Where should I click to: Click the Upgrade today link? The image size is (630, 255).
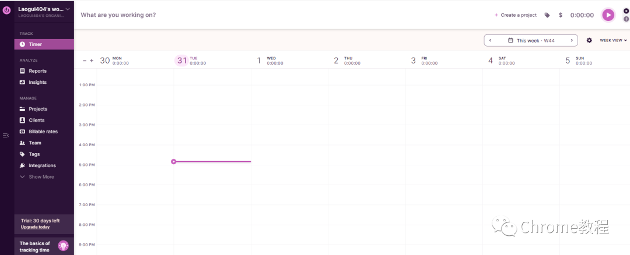(35, 227)
